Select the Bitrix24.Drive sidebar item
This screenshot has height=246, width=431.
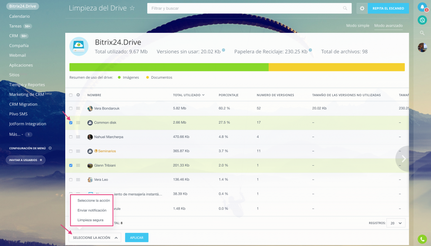tap(23, 6)
